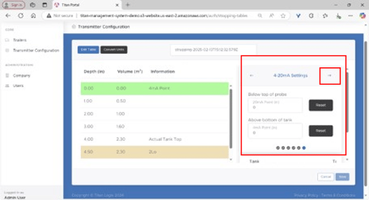Click the Cancel button
This screenshot has height=200, width=369.
326,177
